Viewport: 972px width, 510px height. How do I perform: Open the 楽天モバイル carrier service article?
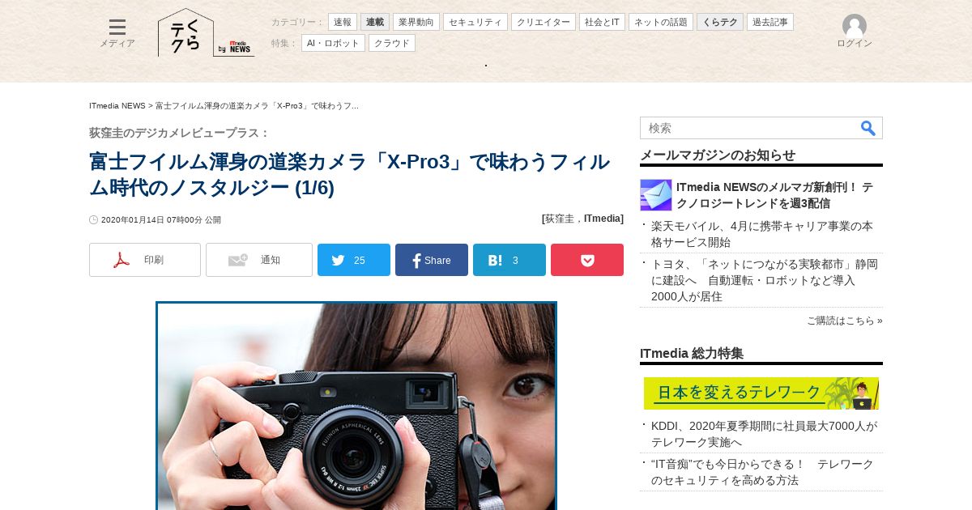click(762, 234)
